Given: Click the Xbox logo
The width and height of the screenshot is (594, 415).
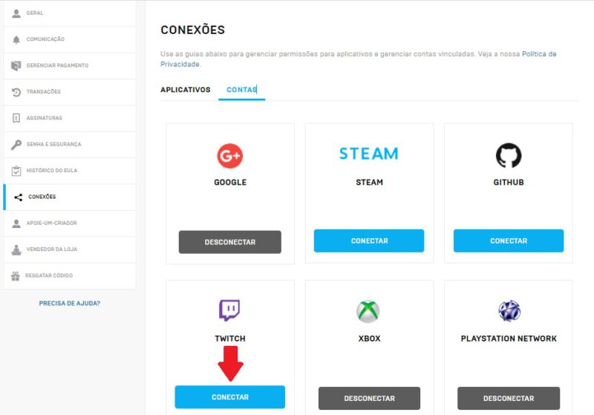Looking at the screenshot, I should 368,311.
